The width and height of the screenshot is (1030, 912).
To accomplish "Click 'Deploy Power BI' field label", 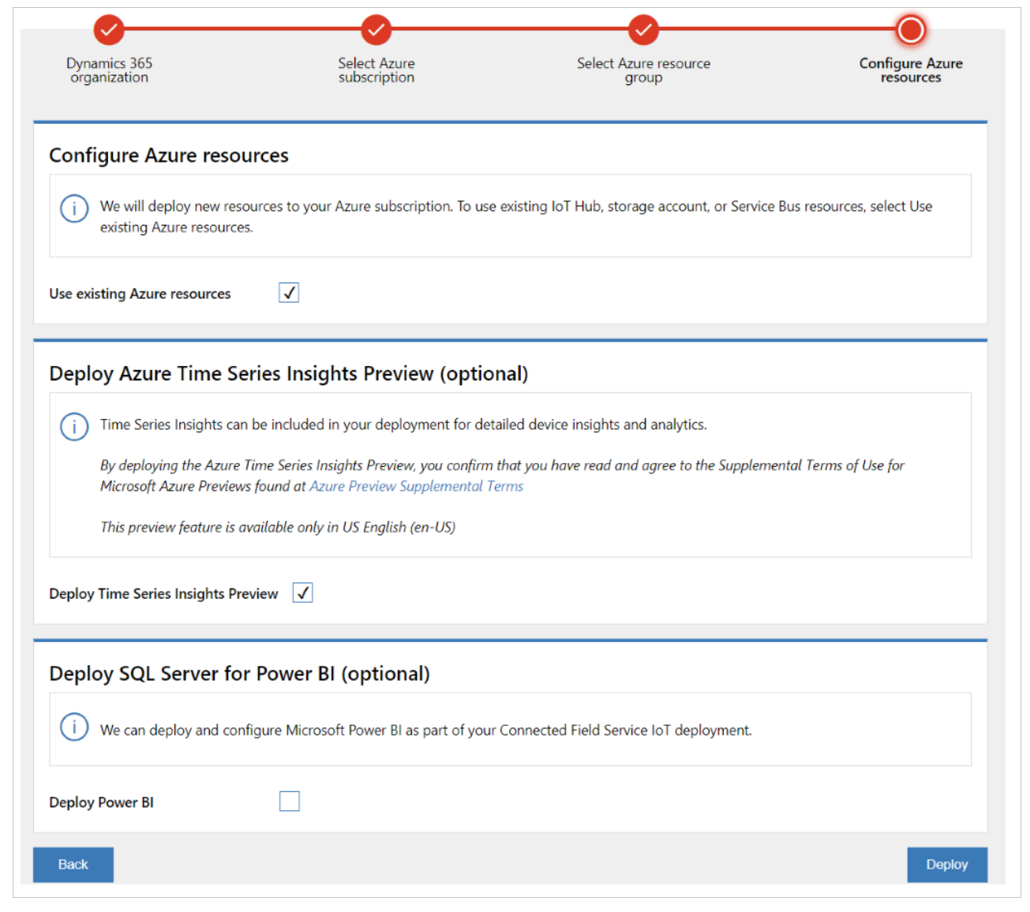I will pyautogui.click(x=101, y=802).
